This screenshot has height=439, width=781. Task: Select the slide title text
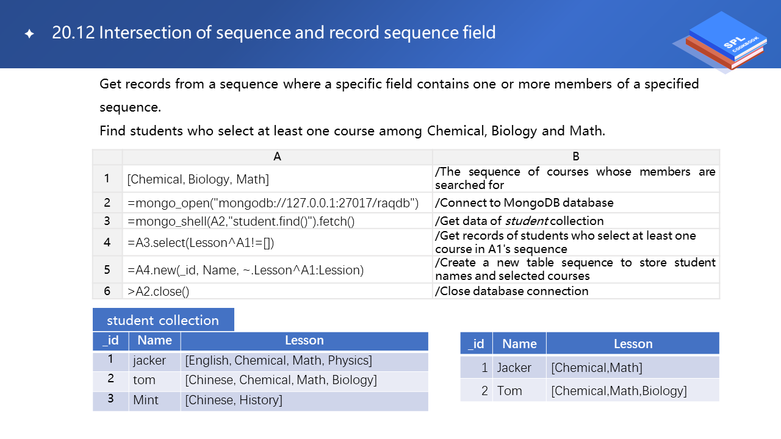point(273,32)
